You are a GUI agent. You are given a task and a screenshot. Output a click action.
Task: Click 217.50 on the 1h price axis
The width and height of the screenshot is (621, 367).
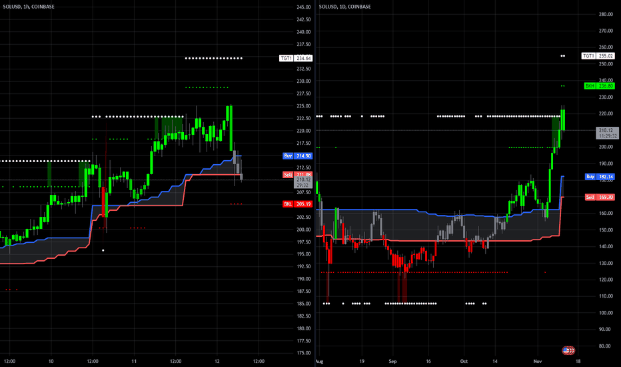point(303,143)
